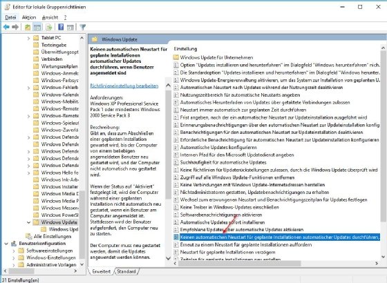
Task: Click the Export List toolbar icon
Action: click(49, 27)
